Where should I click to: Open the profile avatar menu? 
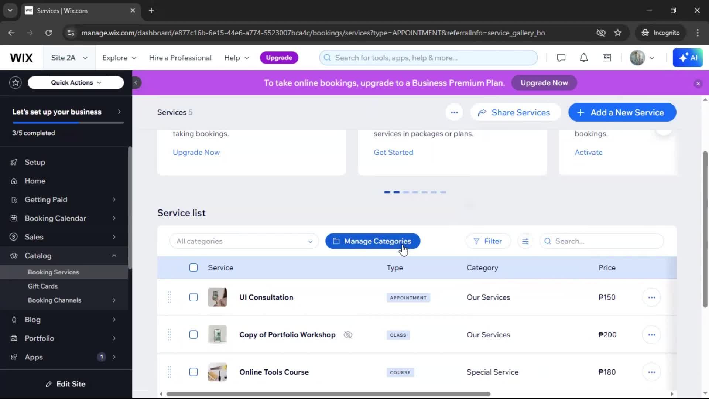642,58
